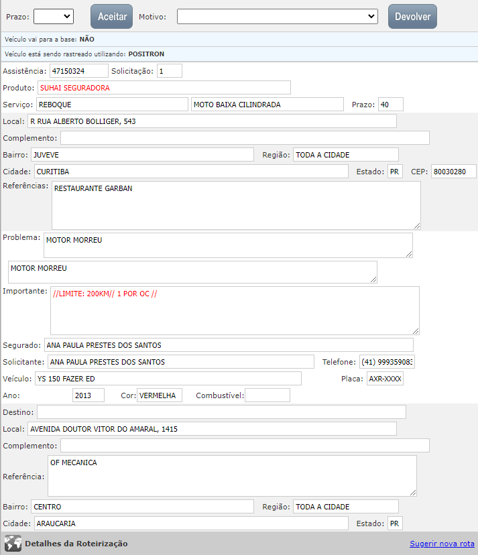Click the Assistência number field
The image size is (478, 555).
click(78, 70)
